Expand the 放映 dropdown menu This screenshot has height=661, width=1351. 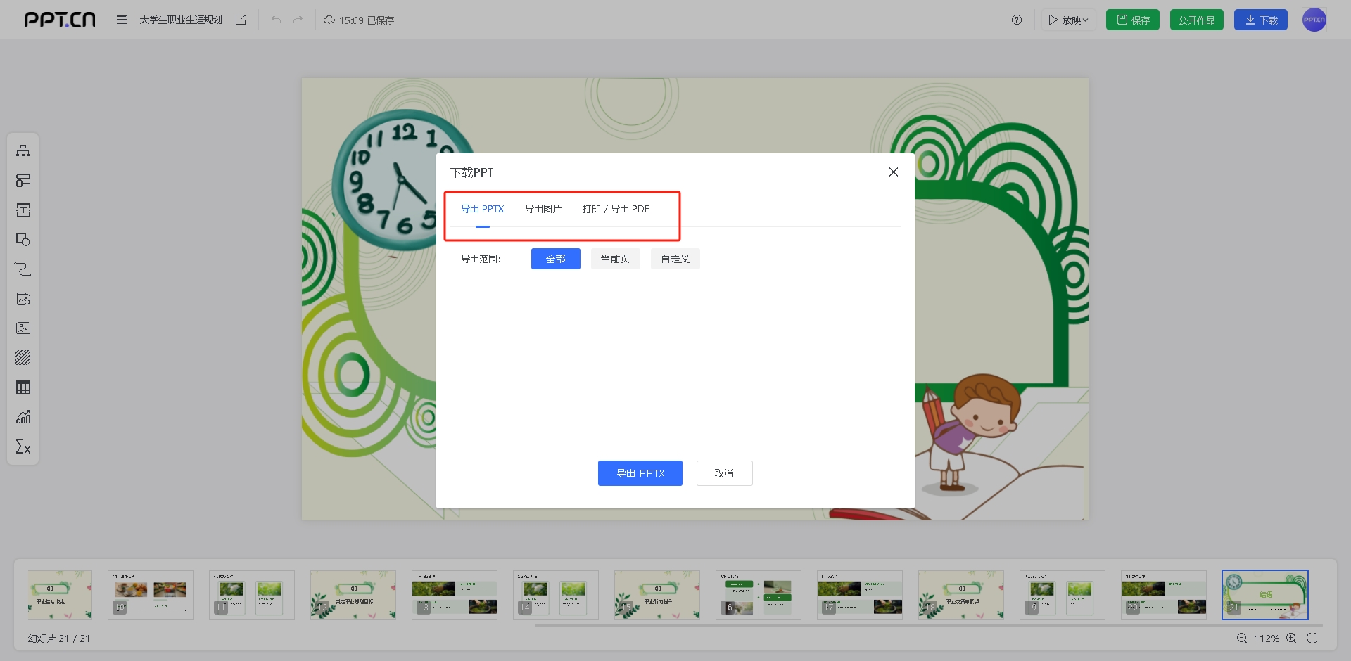pyautogui.click(x=1068, y=20)
